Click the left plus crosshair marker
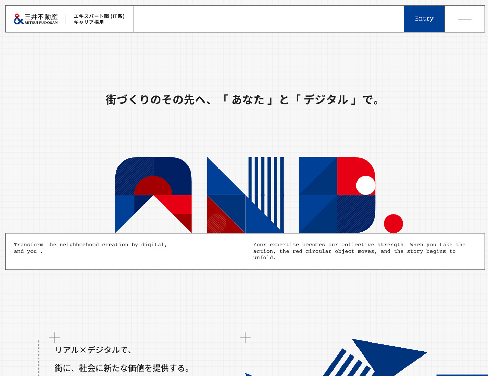 54,338
